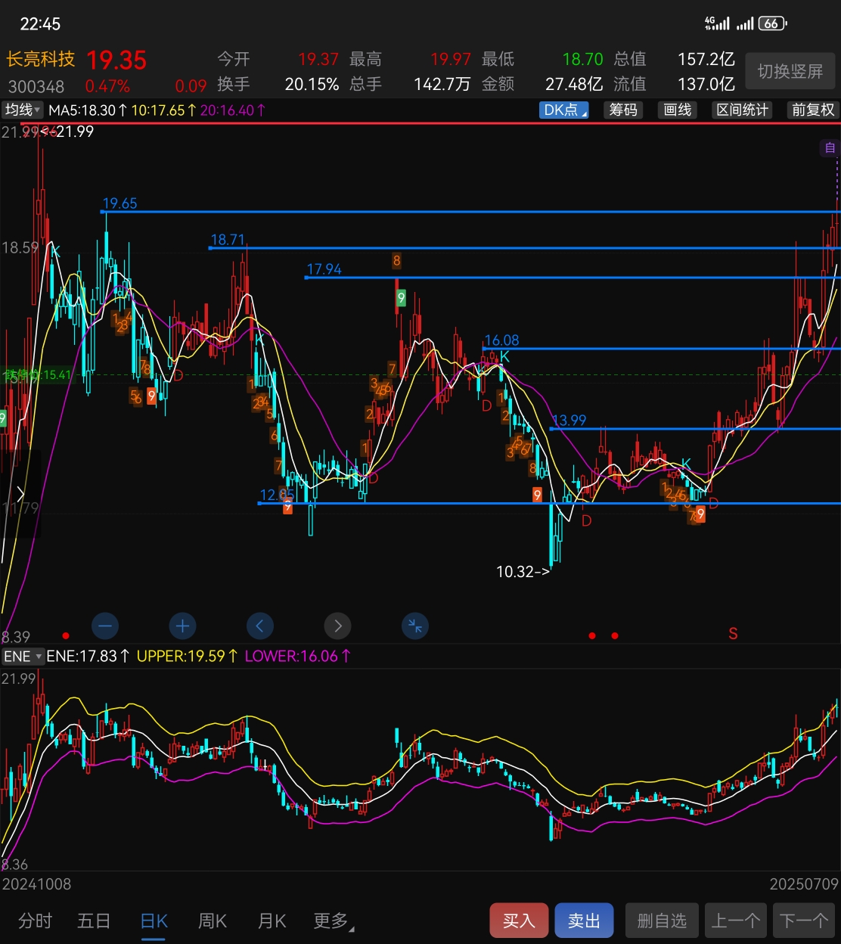Tap the blue 卖出 sell button
The image size is (841, 944).
tap(584, 921)
